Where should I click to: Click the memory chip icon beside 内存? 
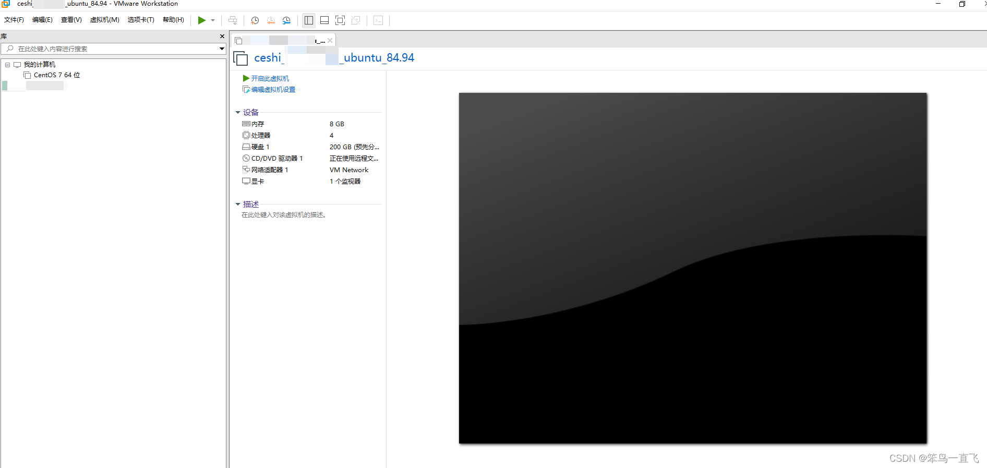[x=246, y=124]
